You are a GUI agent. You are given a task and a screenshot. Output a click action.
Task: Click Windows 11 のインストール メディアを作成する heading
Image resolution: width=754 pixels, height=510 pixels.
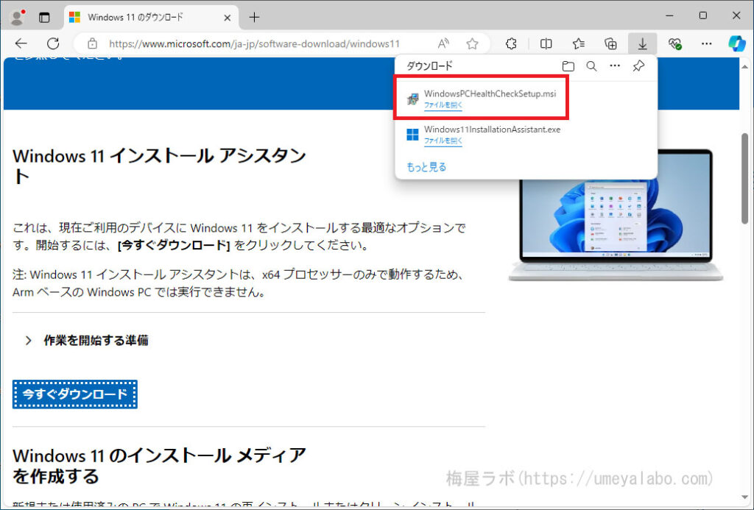[x=159, y=465]
